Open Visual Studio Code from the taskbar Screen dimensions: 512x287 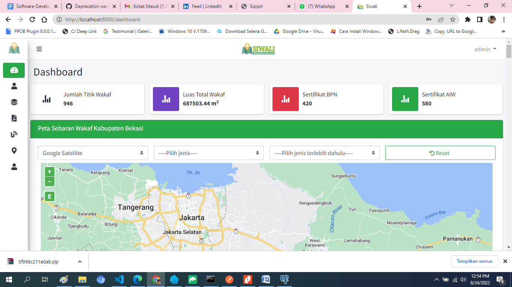coord(119,280)
